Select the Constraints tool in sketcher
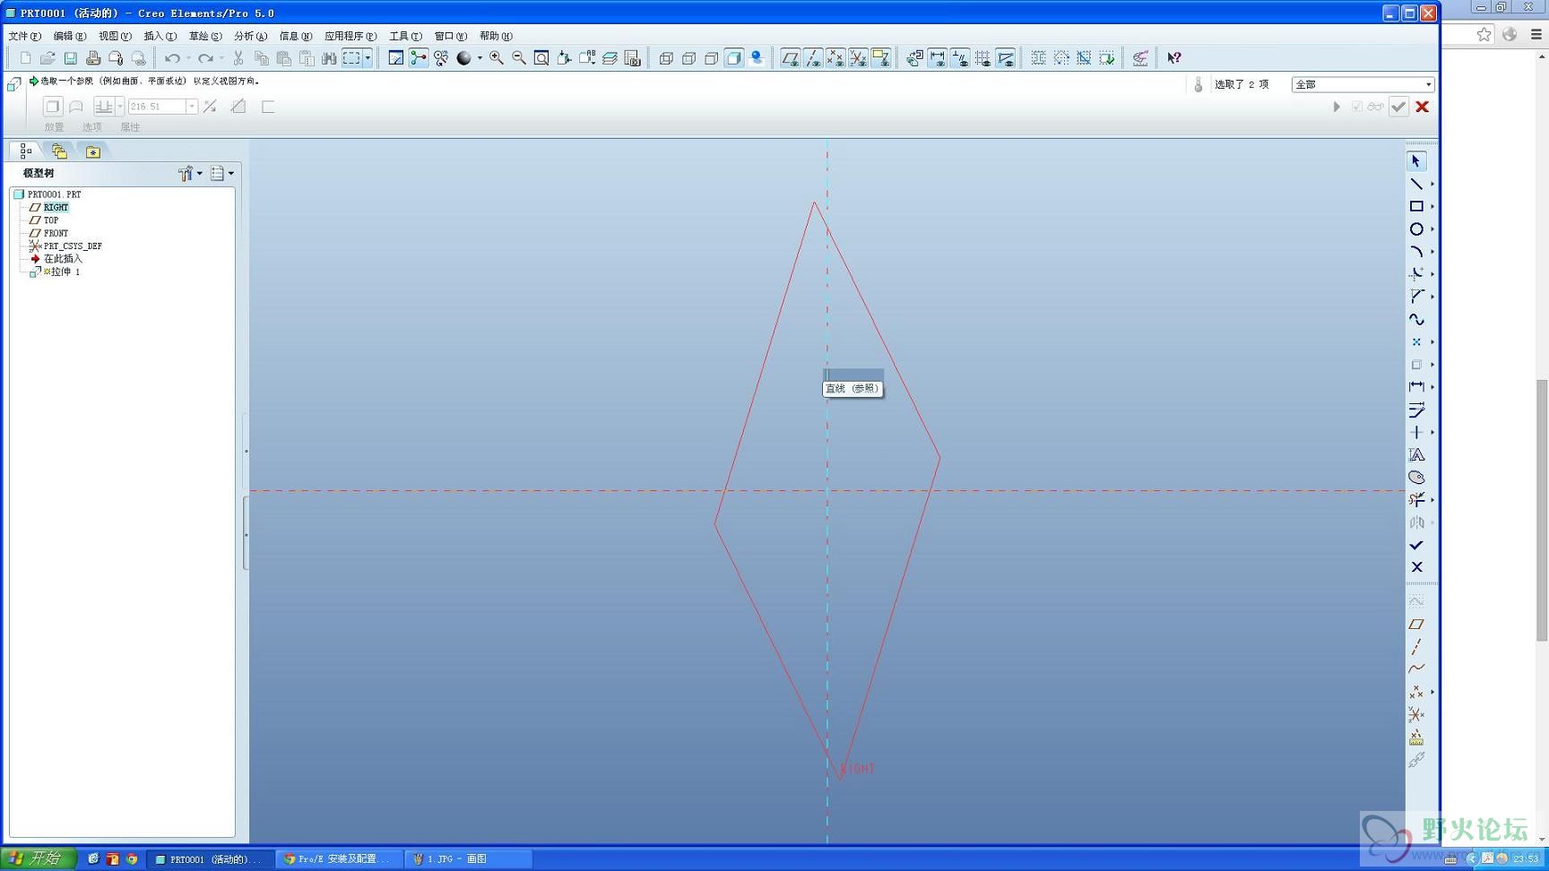 [x=1416, y=432]
